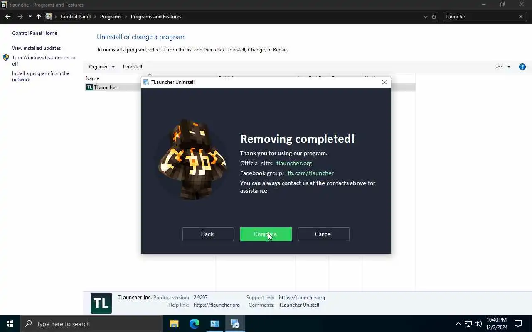Click support link https://tlauncher.org in details
Image resolution: width=532 pixels, height=332 pixels.
(x=302, y=298)
